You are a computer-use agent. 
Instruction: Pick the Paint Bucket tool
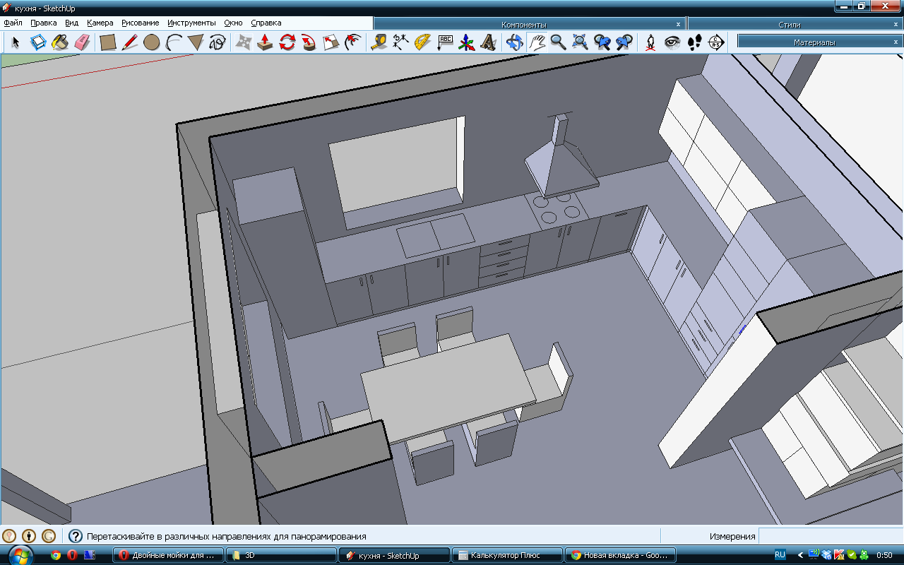[x=60, y=42]
